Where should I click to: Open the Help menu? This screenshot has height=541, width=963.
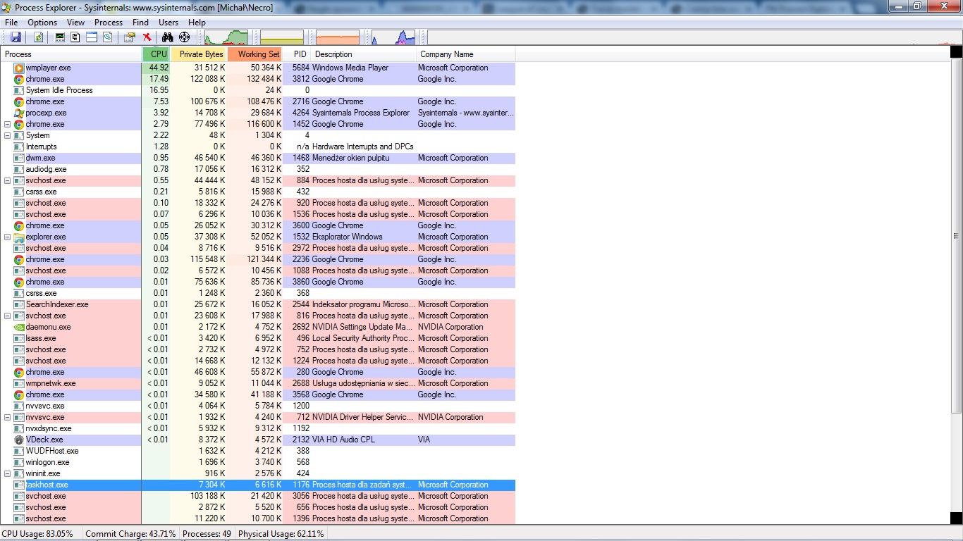pos(197,23)
